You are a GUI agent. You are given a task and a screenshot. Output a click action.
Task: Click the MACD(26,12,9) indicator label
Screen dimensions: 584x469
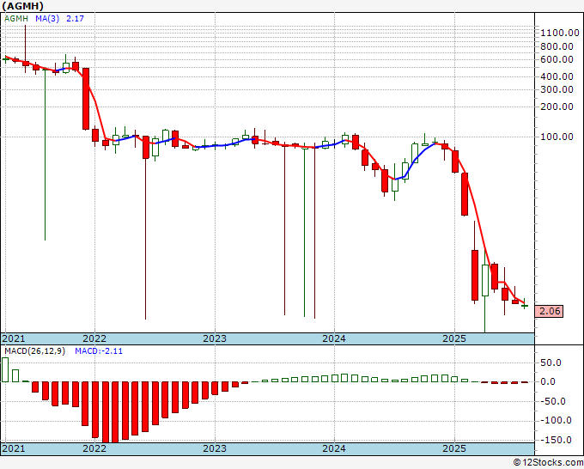pos(34,351)
